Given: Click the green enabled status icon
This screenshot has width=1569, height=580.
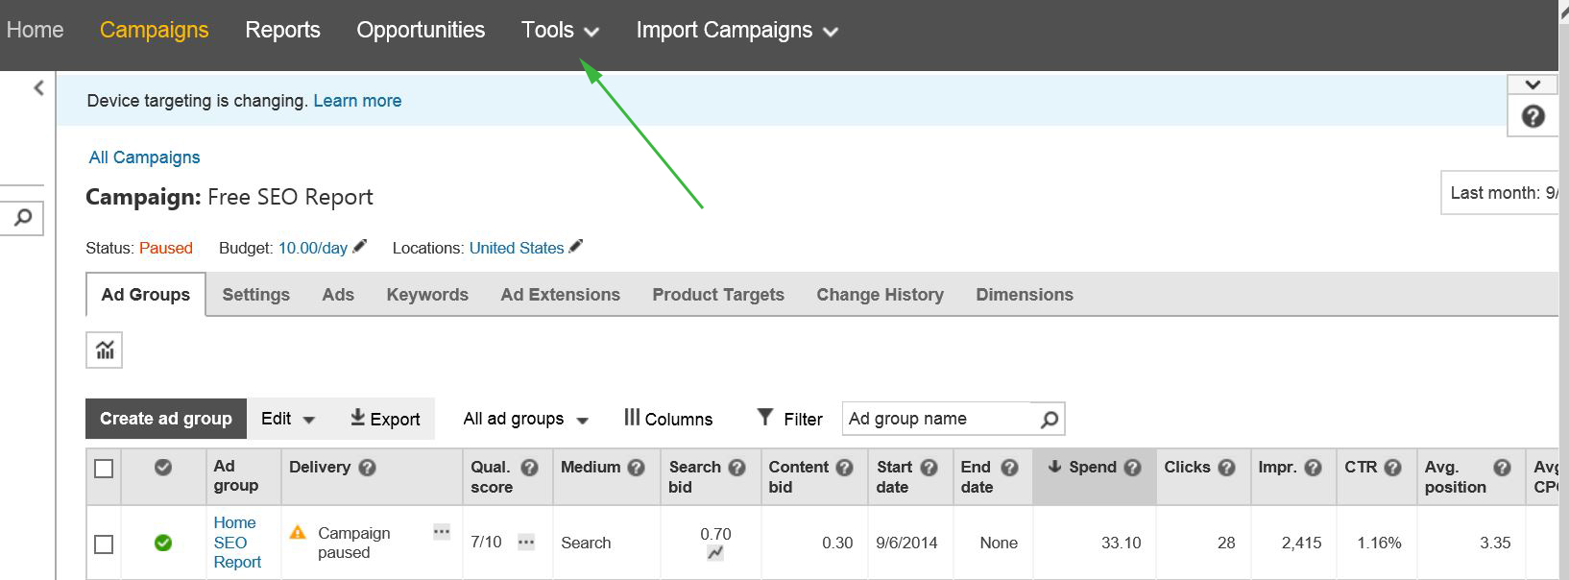Looking at the screenshot, I should 163,543.
